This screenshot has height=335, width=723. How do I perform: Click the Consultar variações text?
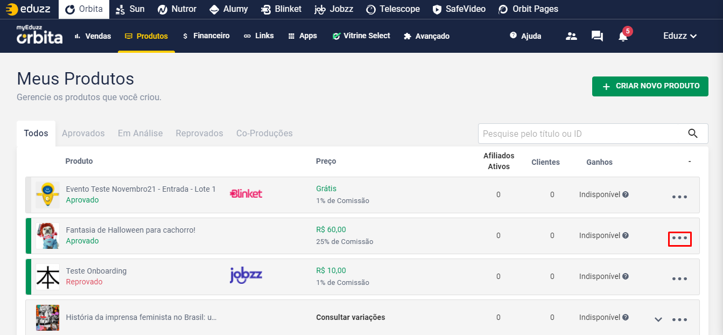(x=350, y=317)
